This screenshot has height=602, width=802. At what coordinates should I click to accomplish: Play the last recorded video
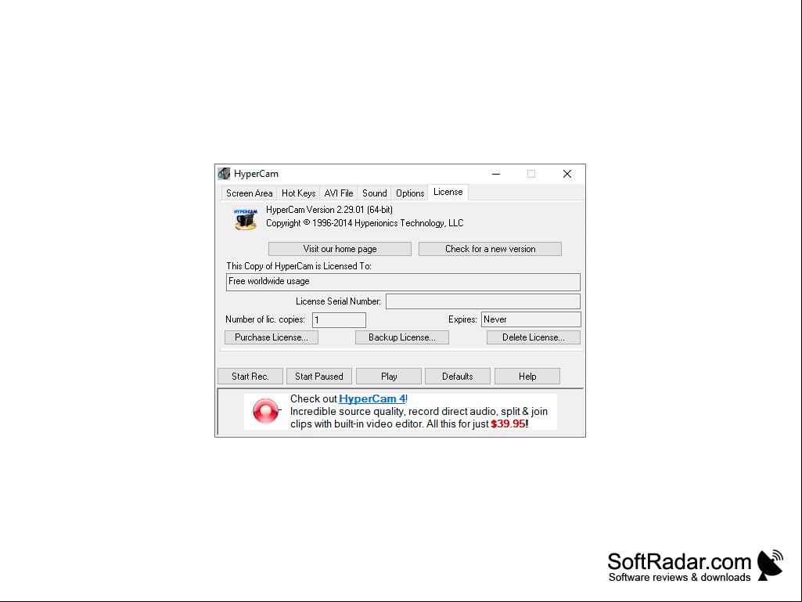tap(389, 377)
